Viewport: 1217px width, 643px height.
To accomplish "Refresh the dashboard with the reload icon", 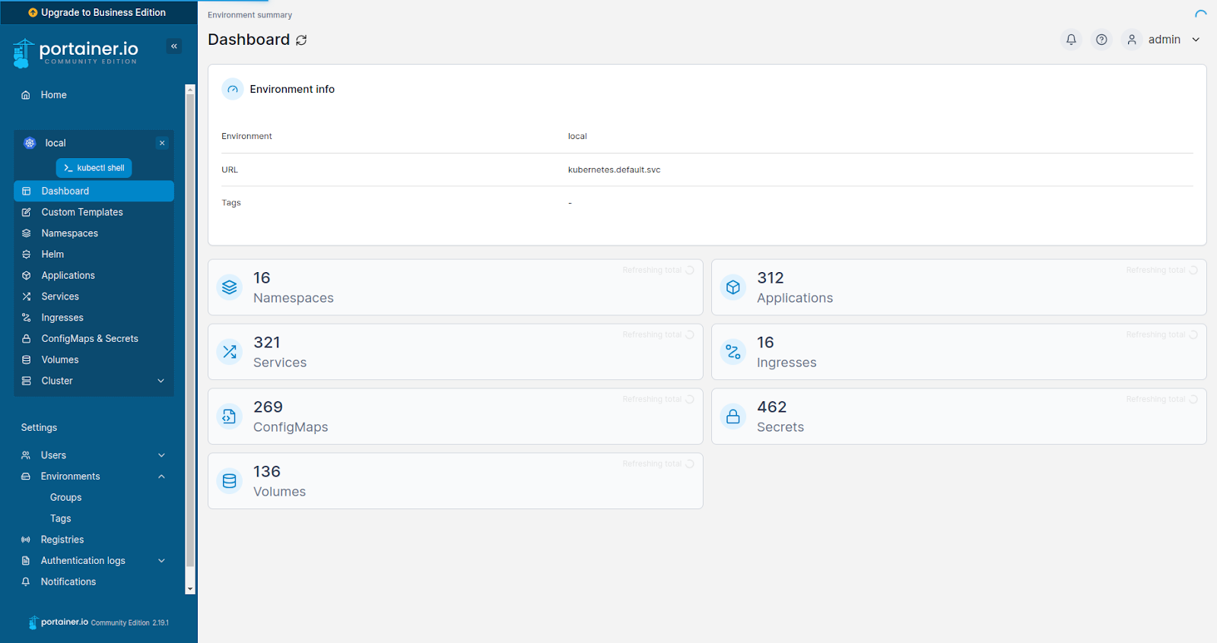I will point(301,40).
